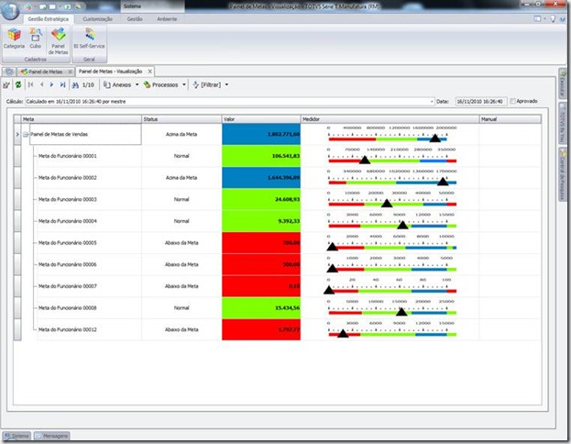Open the Categoria ribbon icon
The width and height of the screenshot is (571, 444).
14,39
